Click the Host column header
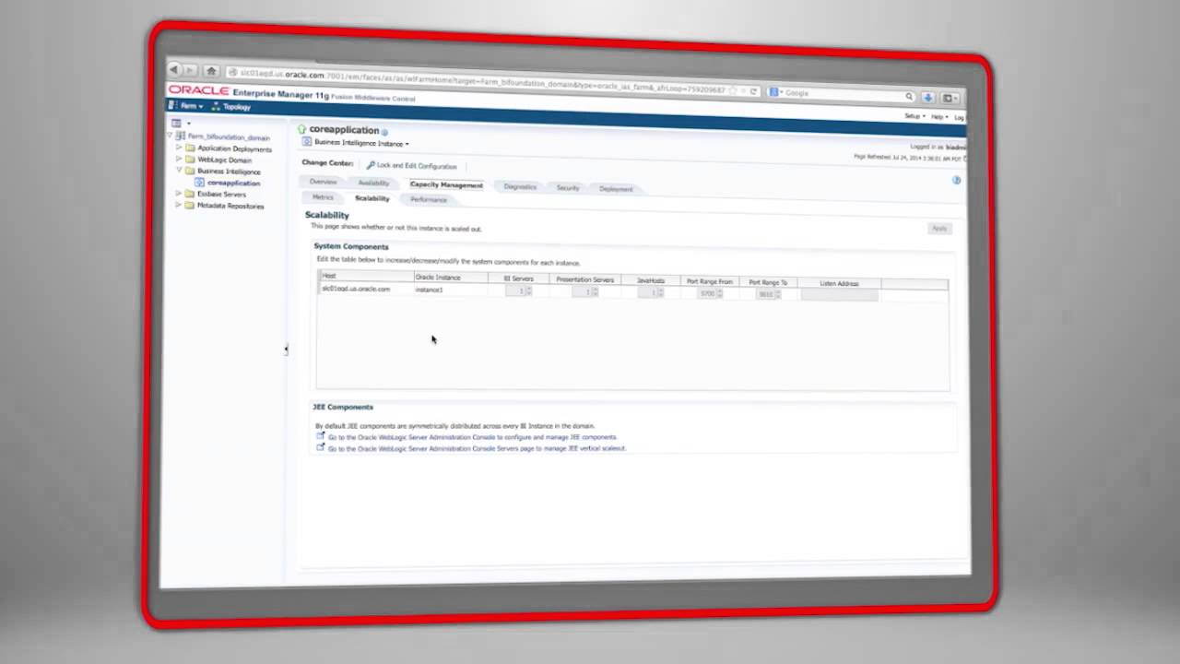 [x=366, y=276]
